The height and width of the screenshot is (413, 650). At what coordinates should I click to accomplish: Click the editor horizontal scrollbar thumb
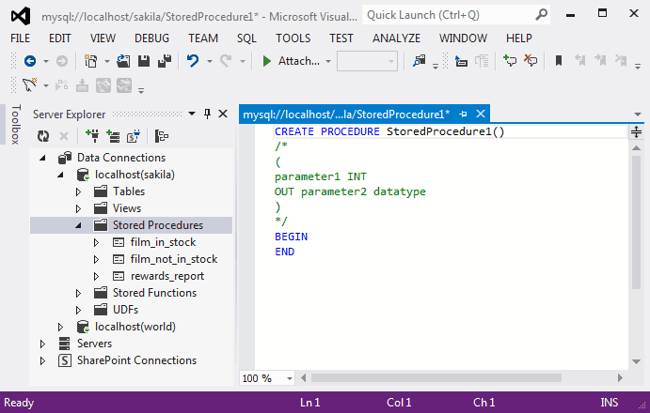click(436, 378)
